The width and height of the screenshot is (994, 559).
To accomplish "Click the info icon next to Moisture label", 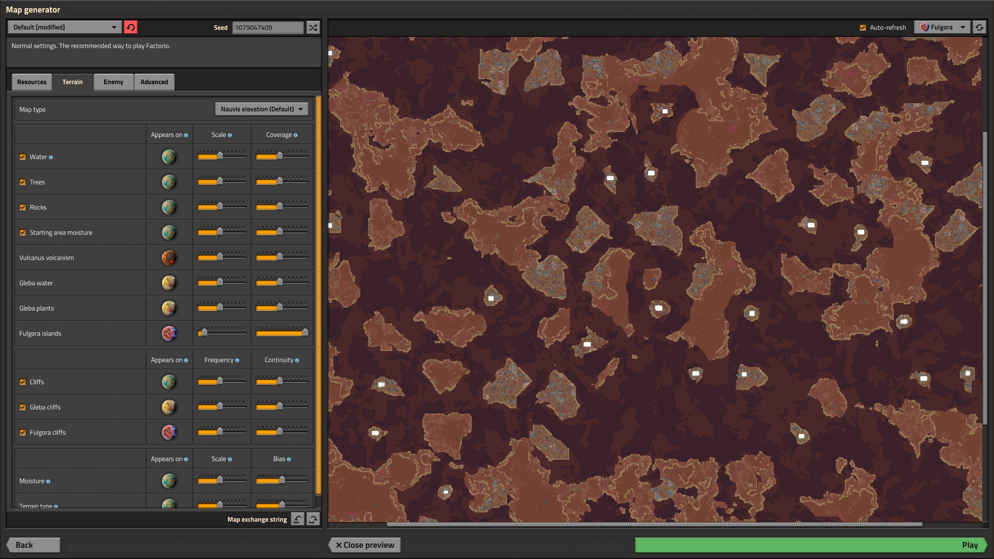I will [x=48, y=481].
